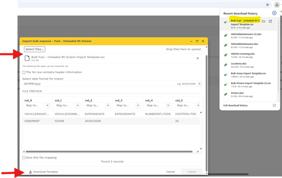Click dialog vertical scrollbar down arrow
Screen dimensions: 282x178
(207, 173)
